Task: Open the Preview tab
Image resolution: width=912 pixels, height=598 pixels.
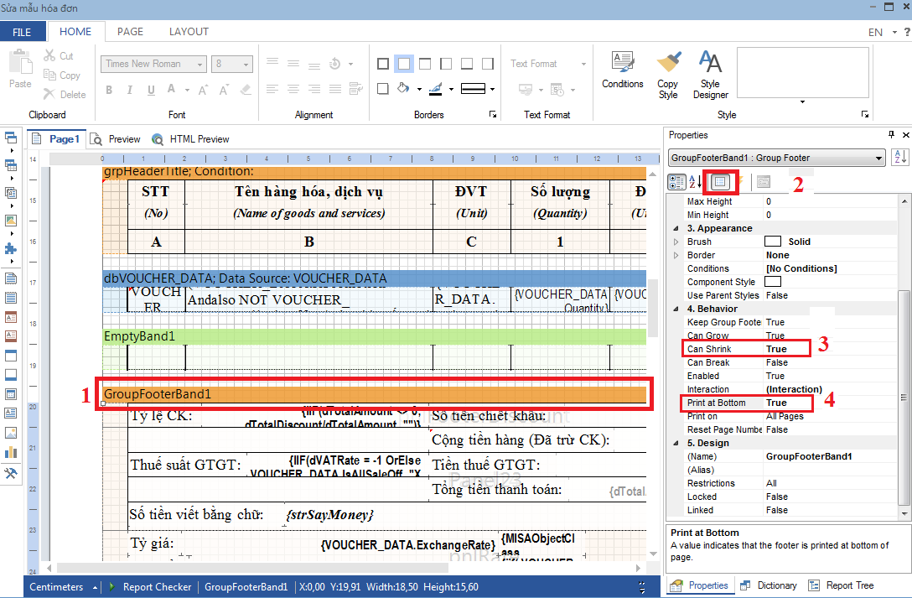Action: pos(115,139)
